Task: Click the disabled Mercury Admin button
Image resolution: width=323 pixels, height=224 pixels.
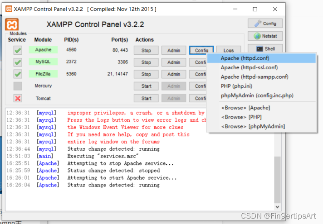Action: click(x=174, y=86)
